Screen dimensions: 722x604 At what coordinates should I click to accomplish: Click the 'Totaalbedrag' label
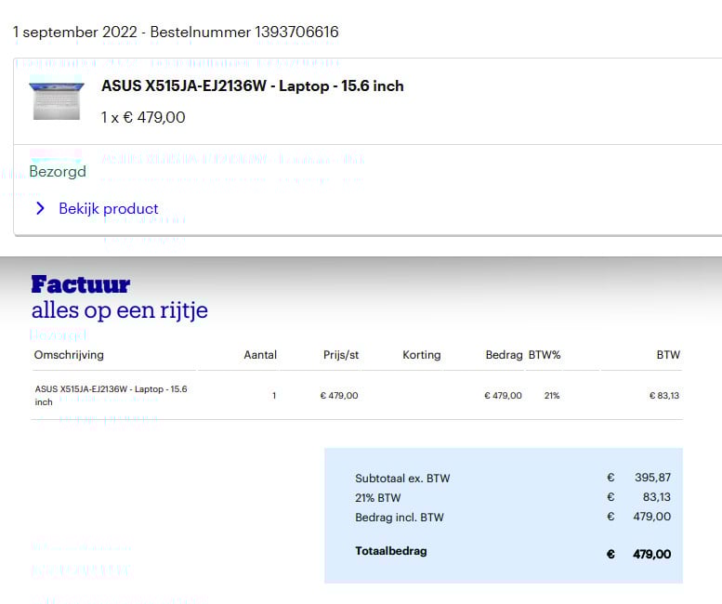(x=391, y=551)
